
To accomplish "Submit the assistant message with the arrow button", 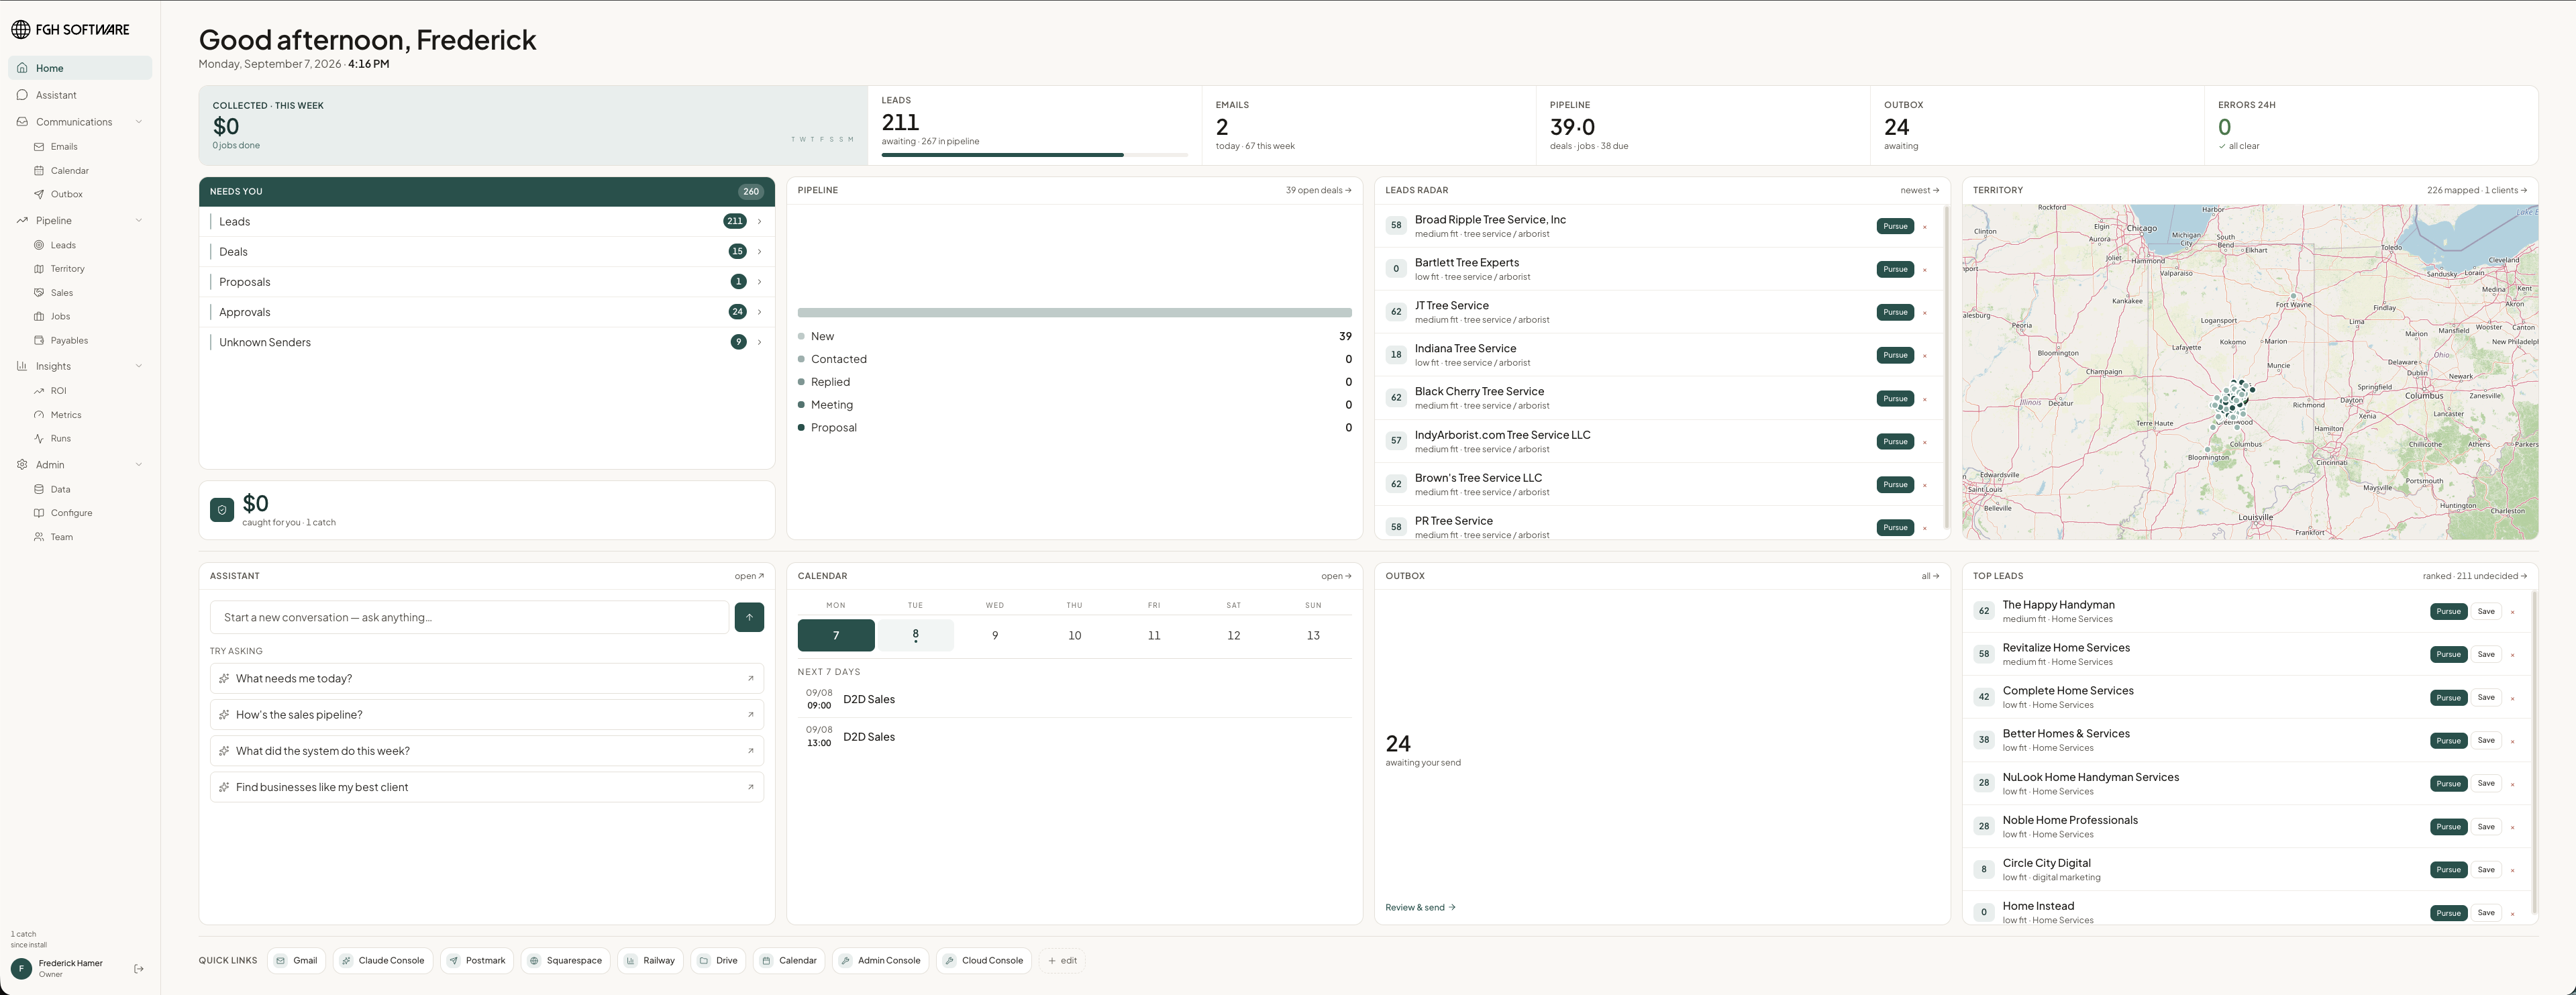I will coord(749,617).
